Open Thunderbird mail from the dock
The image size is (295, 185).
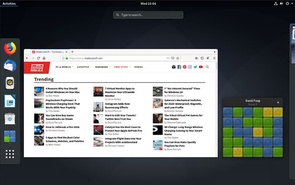pos(10,66)
